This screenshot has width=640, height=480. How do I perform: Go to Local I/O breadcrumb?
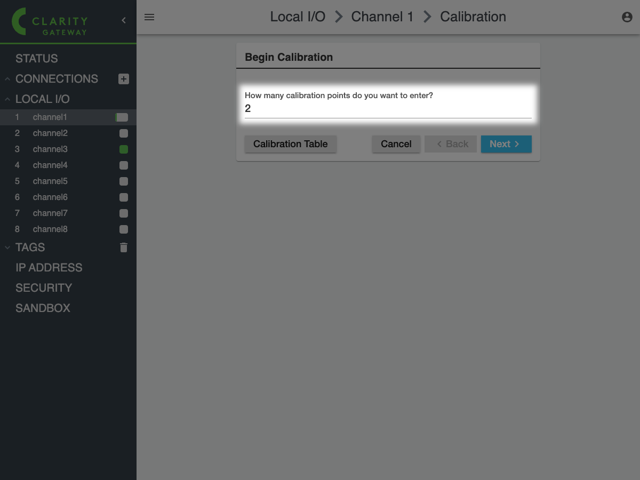(x=298, y=17)
